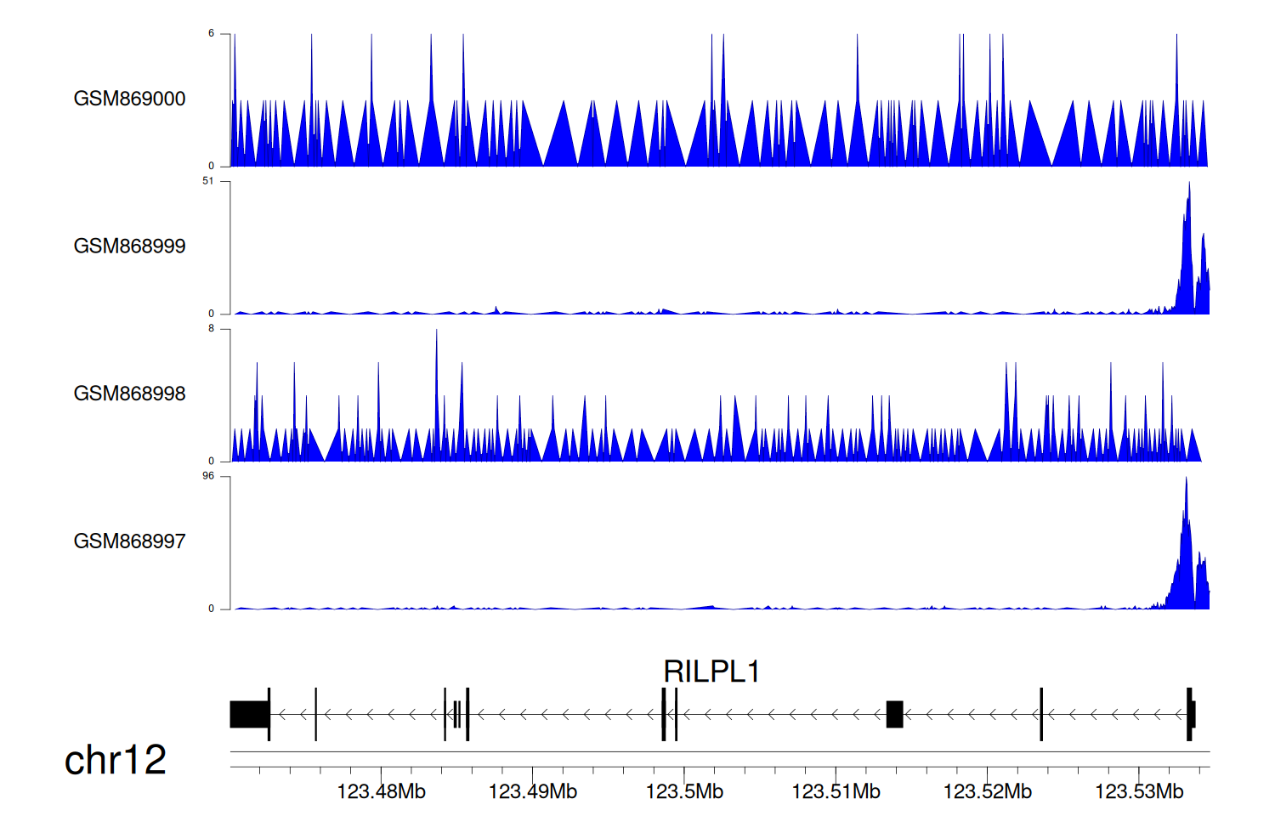Select the 123.52Mb axis tick label
This screenshot has width=1275, height=833.
(x=987, y=792)
